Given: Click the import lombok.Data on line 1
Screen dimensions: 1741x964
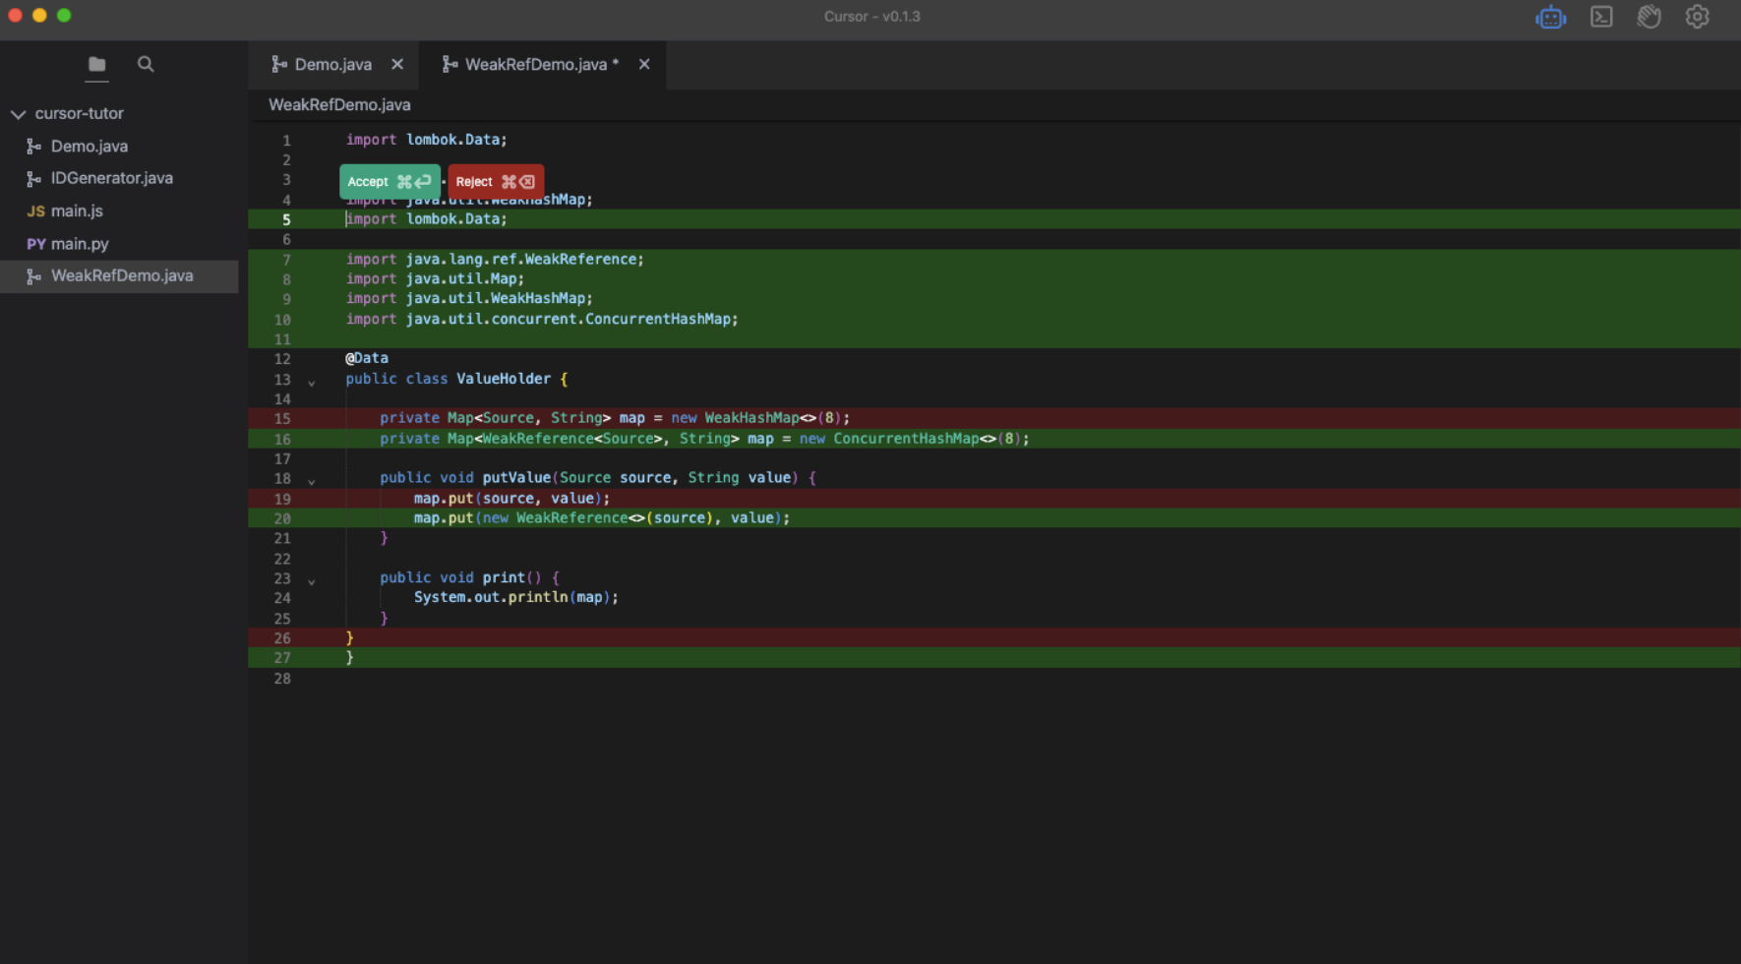Looking at the screenshot, I should click(x=426, y=140).
